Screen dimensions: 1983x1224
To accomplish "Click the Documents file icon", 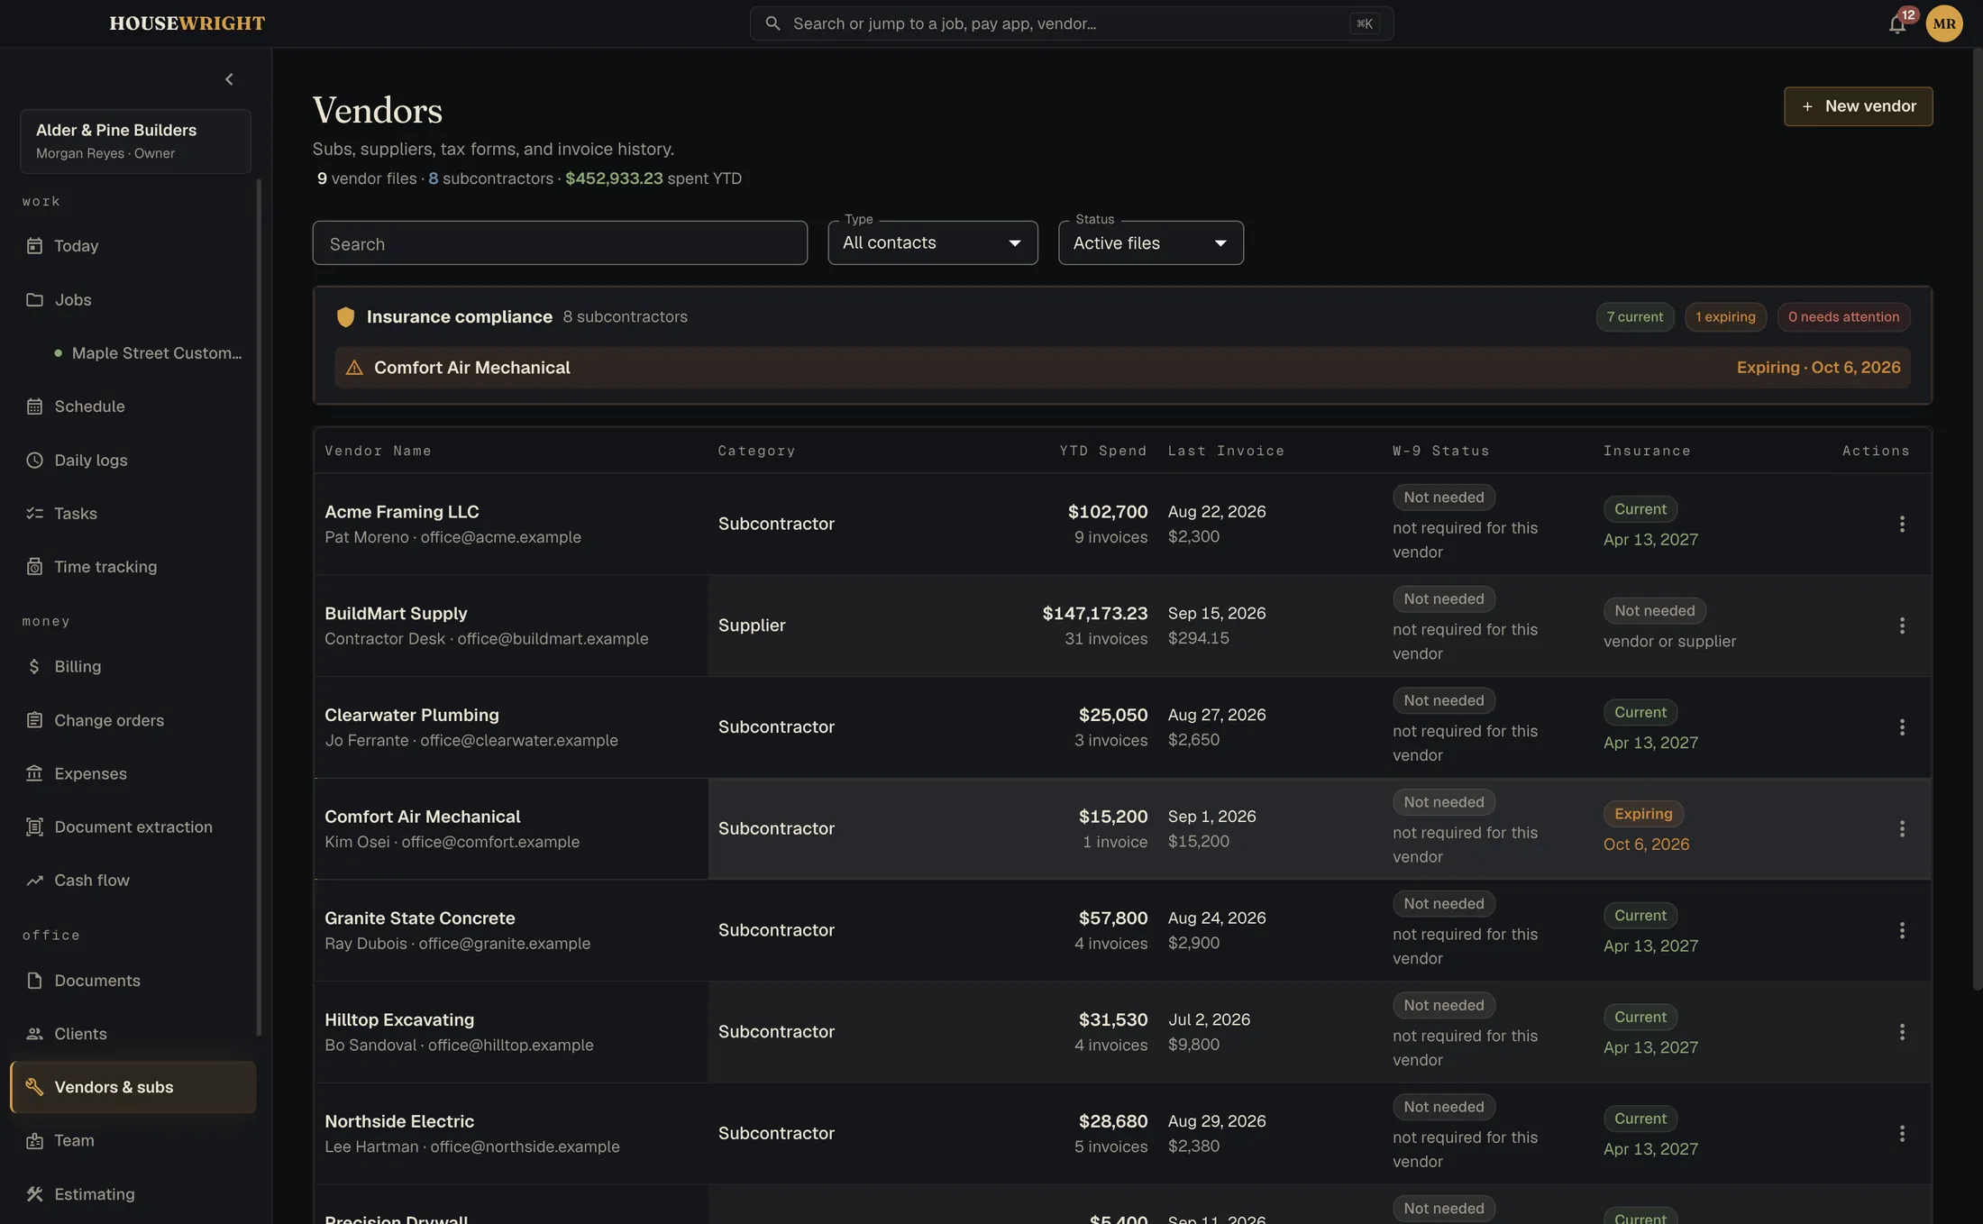I will pos(34,981).
